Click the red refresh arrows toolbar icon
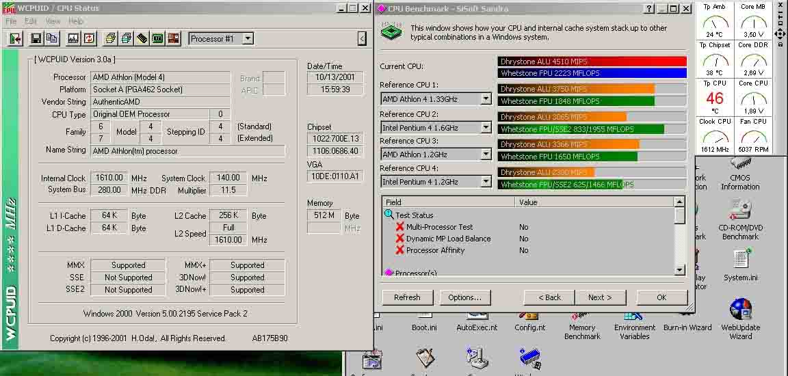Image resolution: width=788 pixels, height=376 pixels. (90, 38)
